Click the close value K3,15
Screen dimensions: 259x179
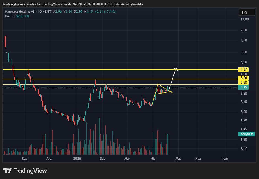[88, 12]
